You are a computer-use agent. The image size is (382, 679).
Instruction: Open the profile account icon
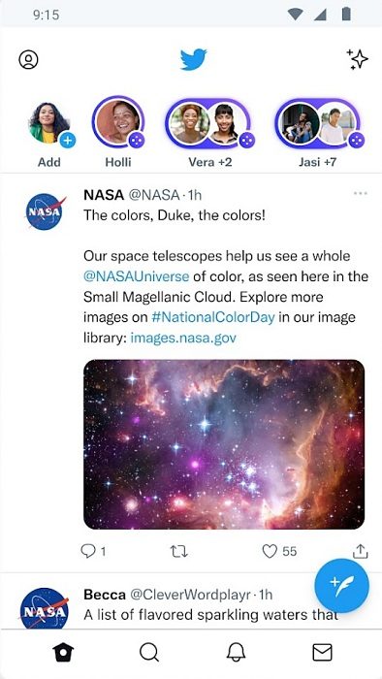[x=28, y=60]
